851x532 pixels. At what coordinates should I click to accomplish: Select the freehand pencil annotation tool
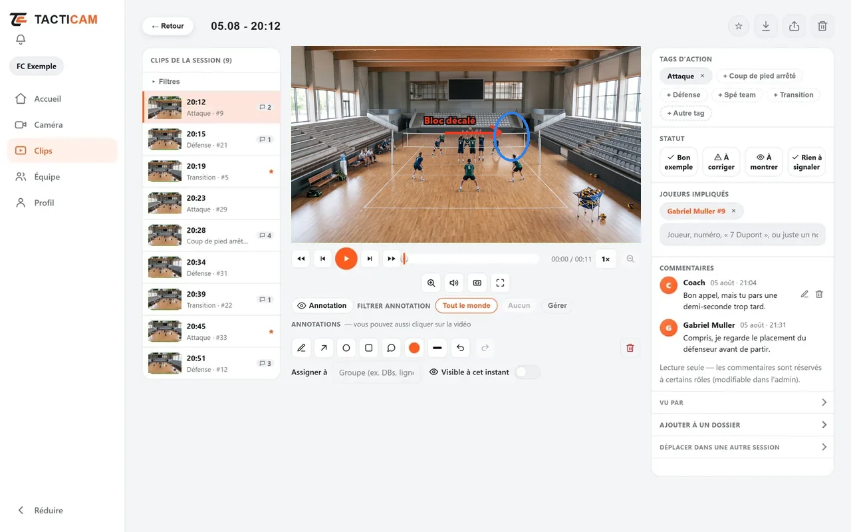coord(301,348)
